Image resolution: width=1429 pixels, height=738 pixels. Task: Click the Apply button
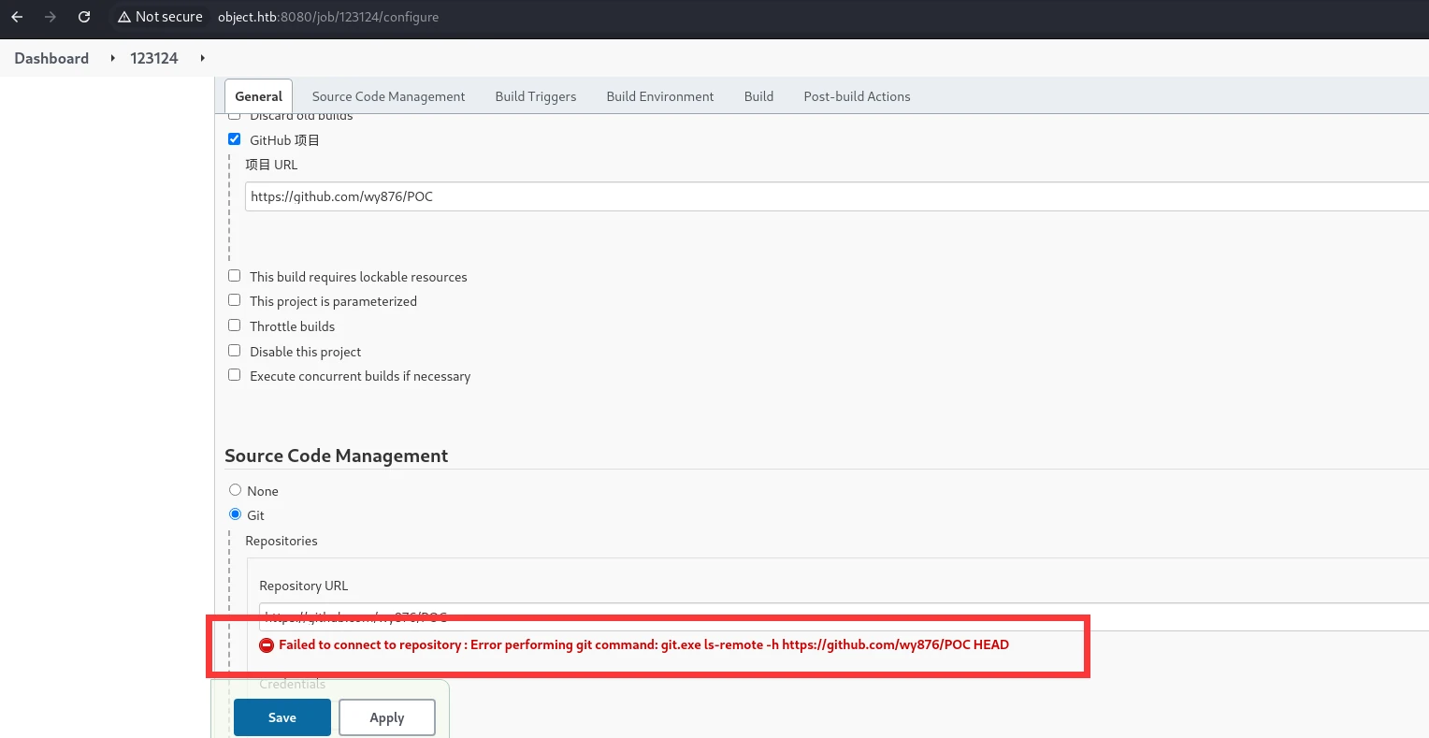387,717
